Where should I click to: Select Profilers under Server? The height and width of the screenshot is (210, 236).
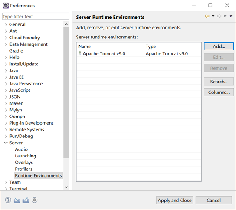pos(23,169)
